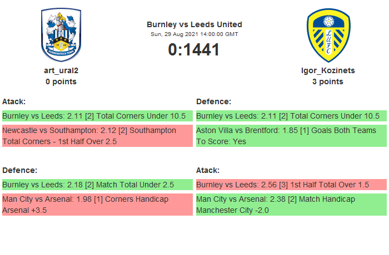
Task: Select right Defence Total Corners Under 10.5 bet
Action: pyautogui.click(x=291, y=116)
